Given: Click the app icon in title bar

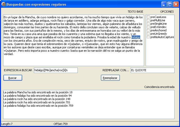Looking at the screenshot, I should click(x=3, y=4).
